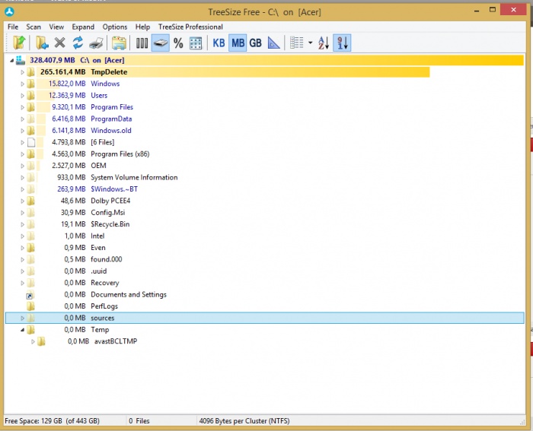Click the Windows.old folder icon
The width and height of the screenshot is (533, 431).
coord(31,131)
